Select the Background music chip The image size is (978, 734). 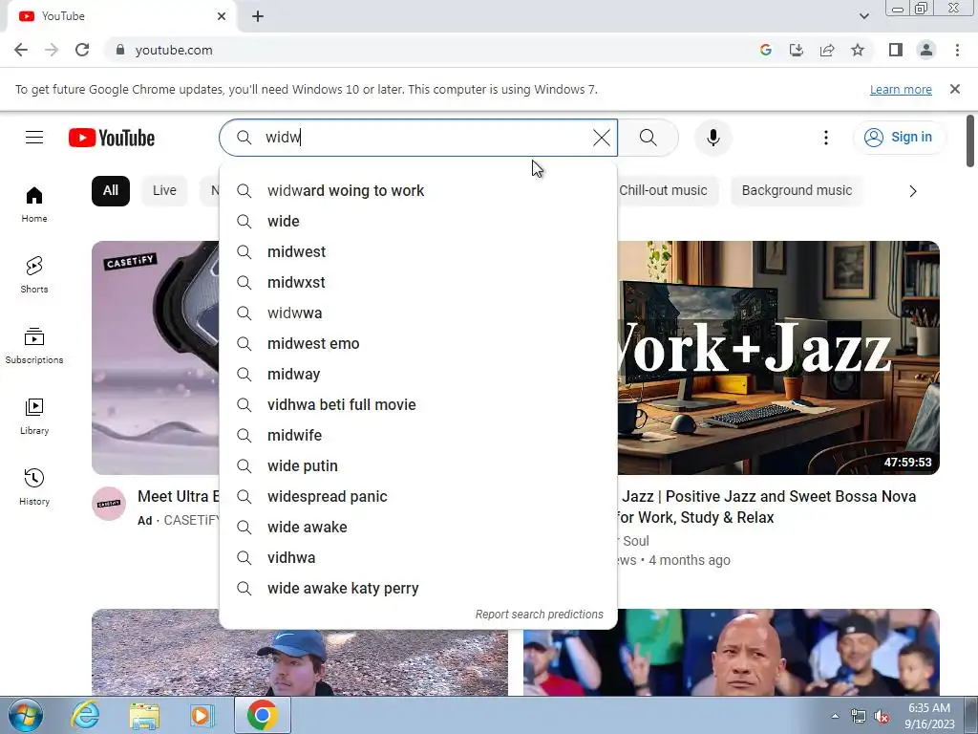coord(797,190)
